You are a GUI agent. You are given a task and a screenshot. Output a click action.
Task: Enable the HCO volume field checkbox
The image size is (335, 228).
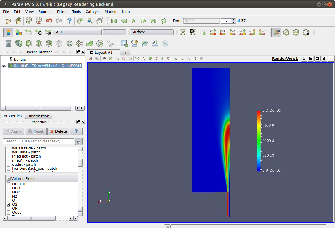coord(8,188)
